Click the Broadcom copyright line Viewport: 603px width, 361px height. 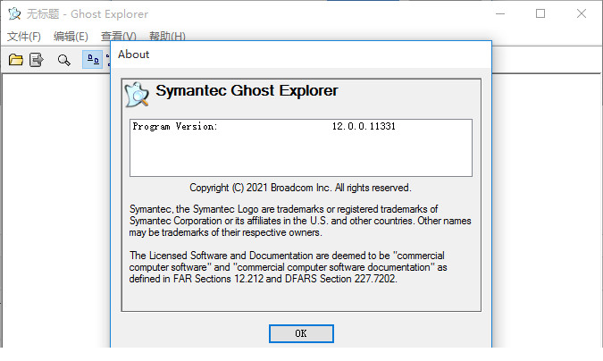300,188
